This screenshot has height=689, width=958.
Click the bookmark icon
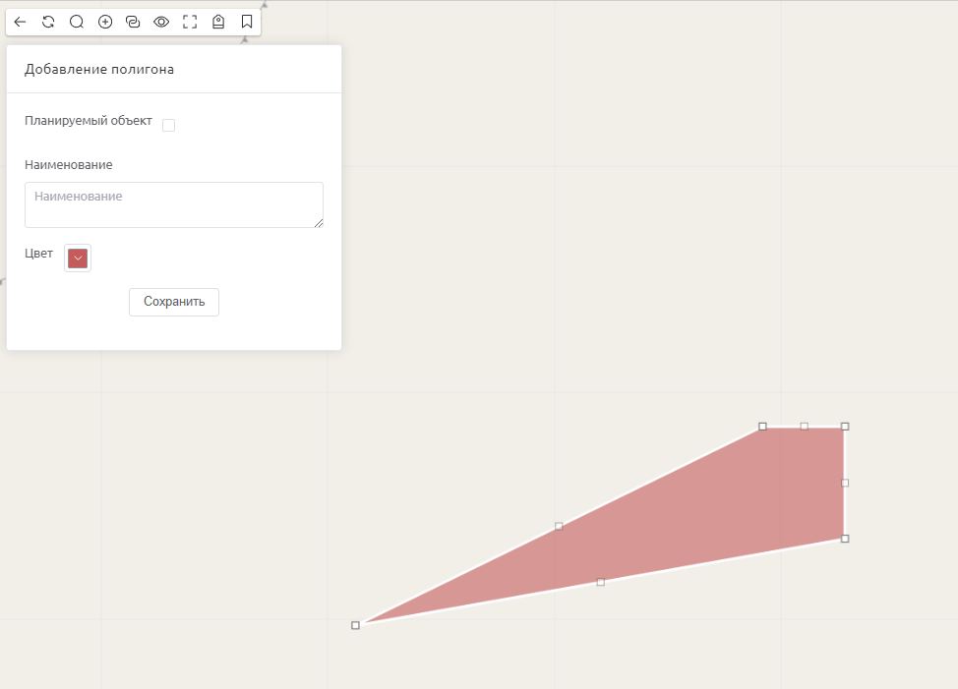[247, 22]
